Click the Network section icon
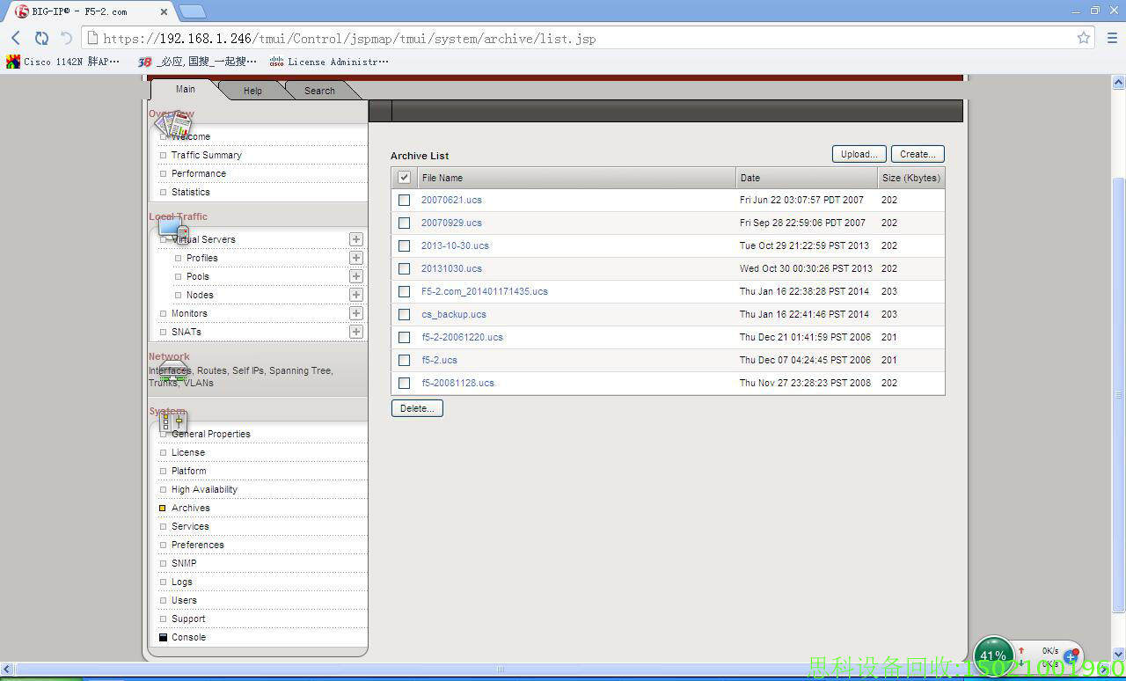The height and width of the screenshot is (681, 1126). click(x=173, y=370)
